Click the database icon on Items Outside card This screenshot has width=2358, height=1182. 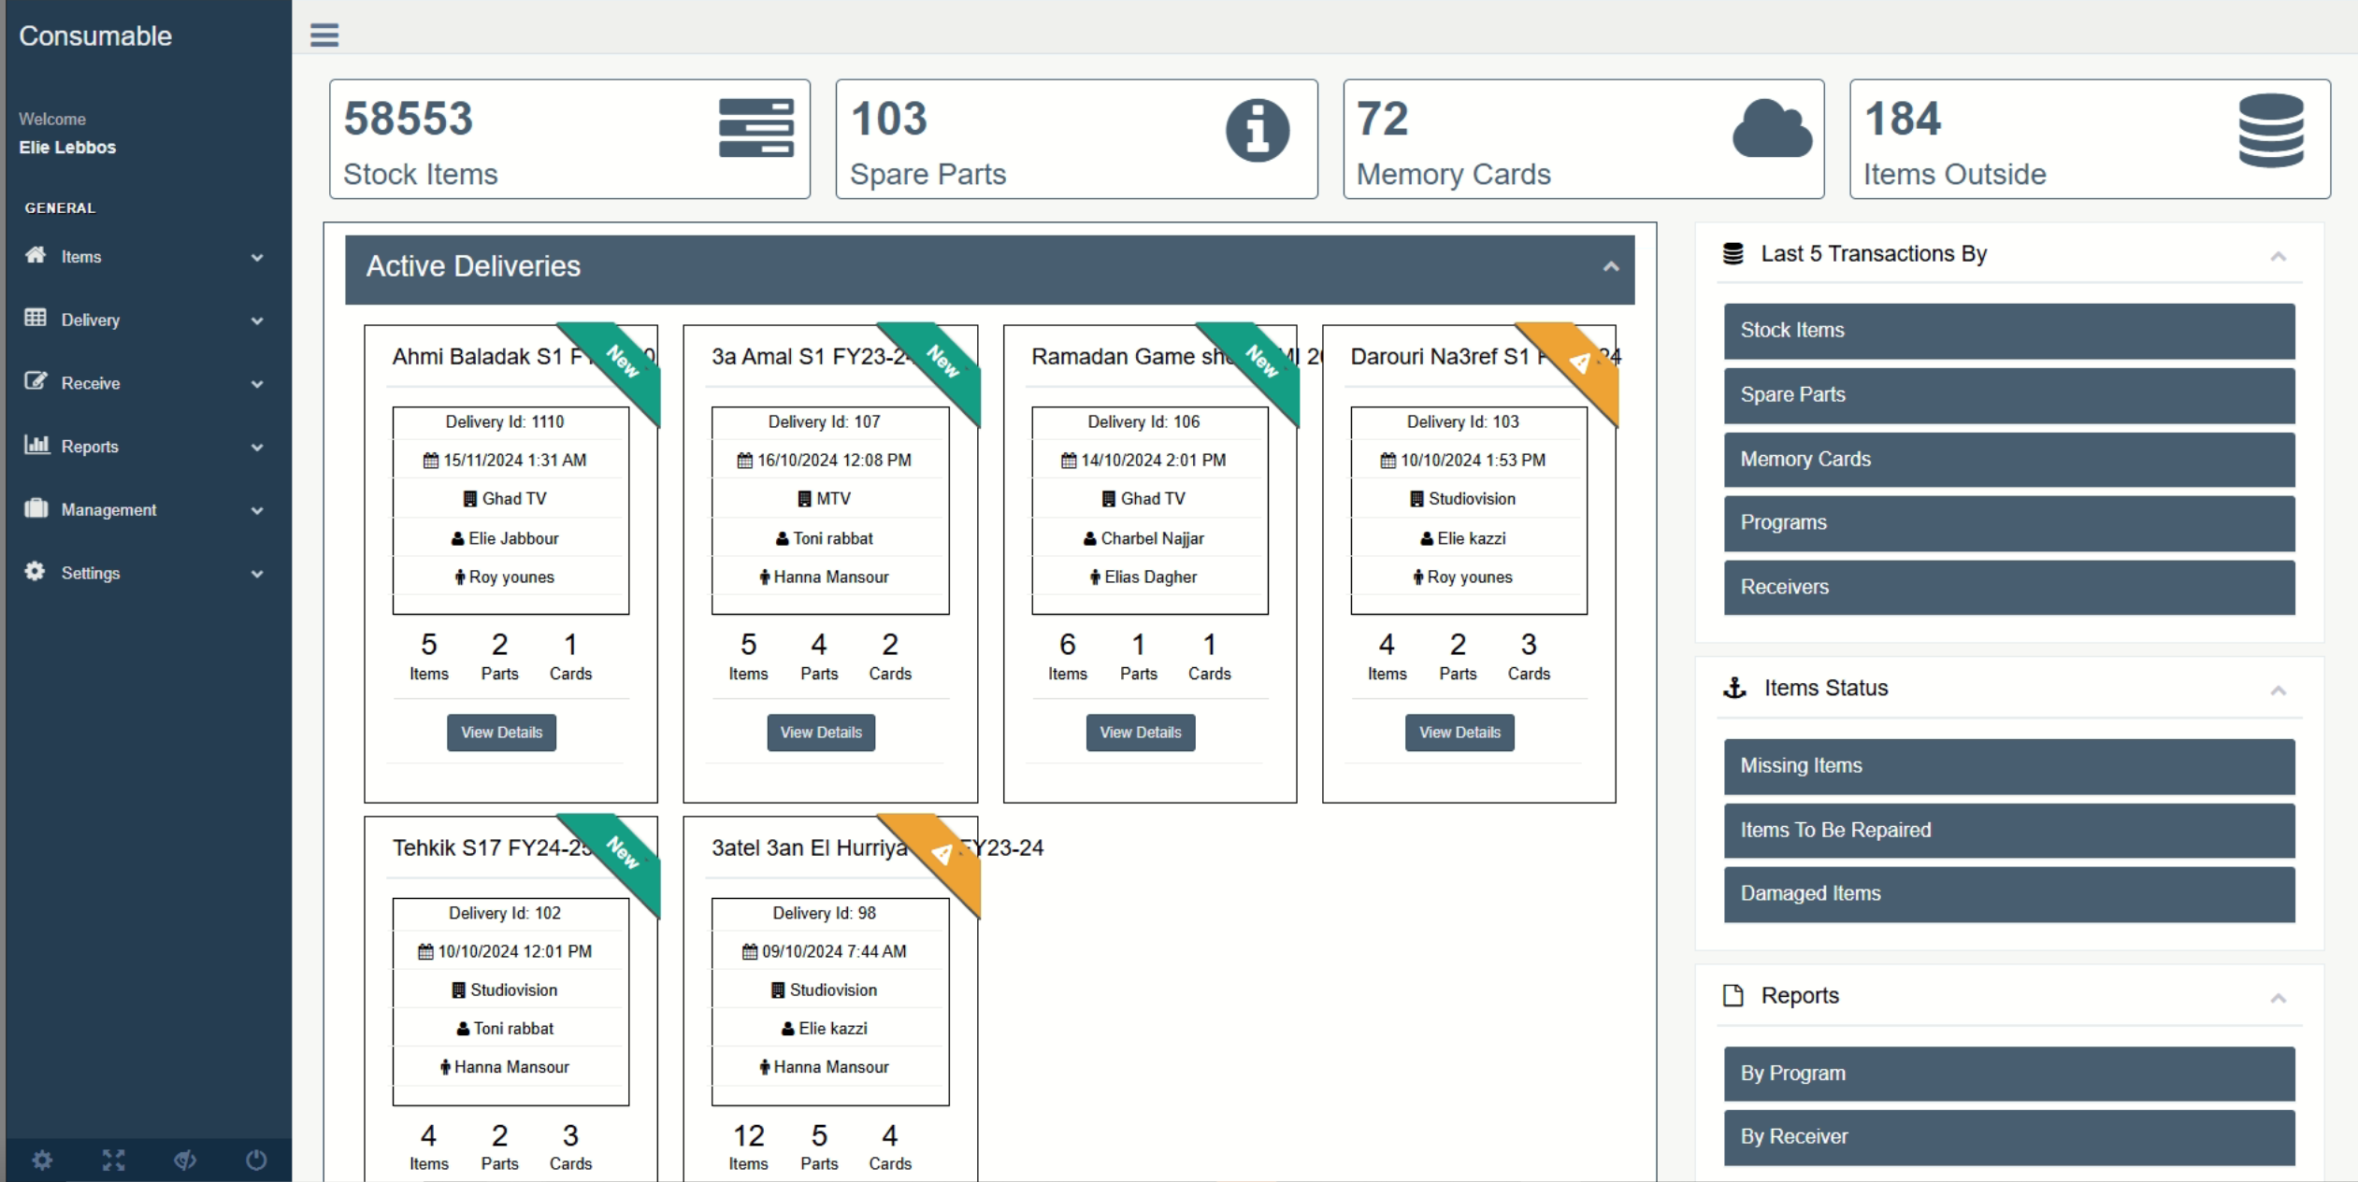[2270, 130]
